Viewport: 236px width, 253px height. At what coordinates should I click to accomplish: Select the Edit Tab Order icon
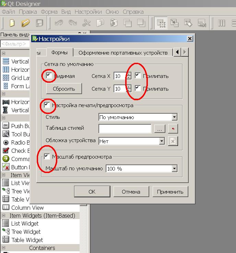tap(202, 23)
